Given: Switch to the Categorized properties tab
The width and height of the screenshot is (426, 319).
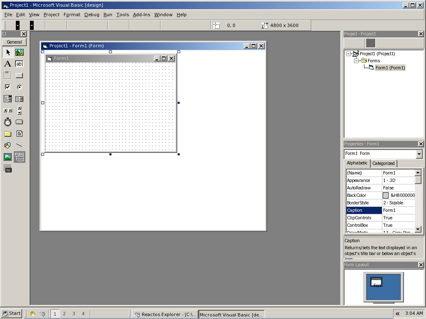Looking at the screenshot, I should [383, 163].
